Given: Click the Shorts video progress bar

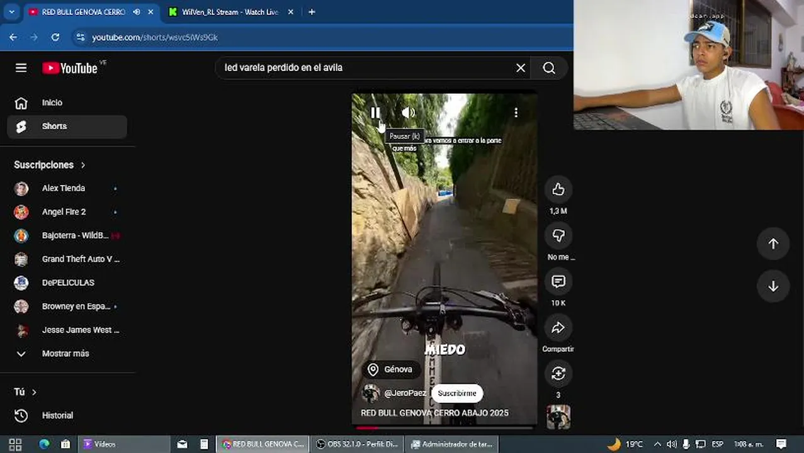Looking at the screenshot, I should [444, 428].
